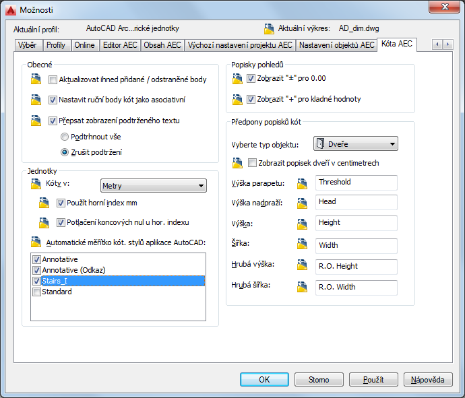Click drawing icon beside 'Přepsat zobrazení podtrženého textu'

36,121
